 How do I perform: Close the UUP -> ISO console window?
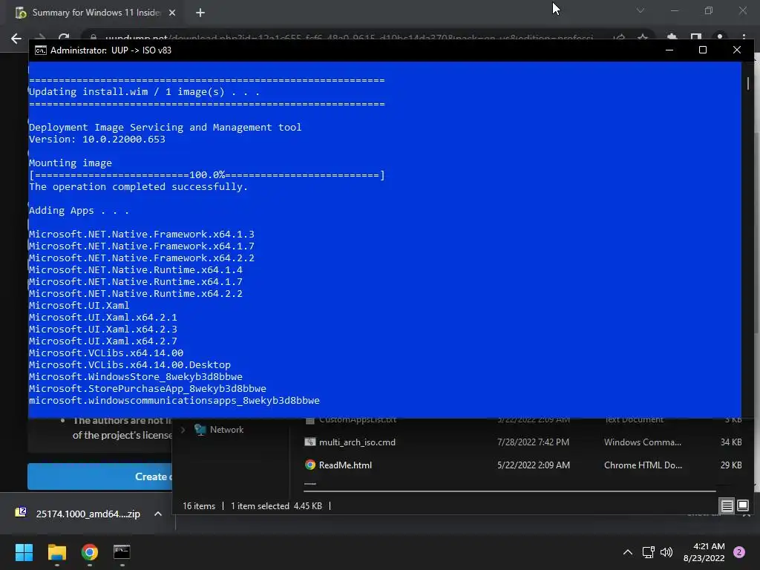tap(737, 50)
